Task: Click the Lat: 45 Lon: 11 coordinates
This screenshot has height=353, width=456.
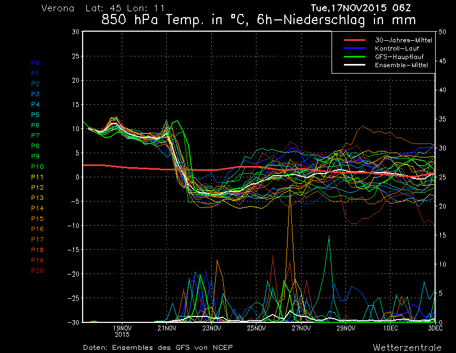Action: tap(125, 8)
